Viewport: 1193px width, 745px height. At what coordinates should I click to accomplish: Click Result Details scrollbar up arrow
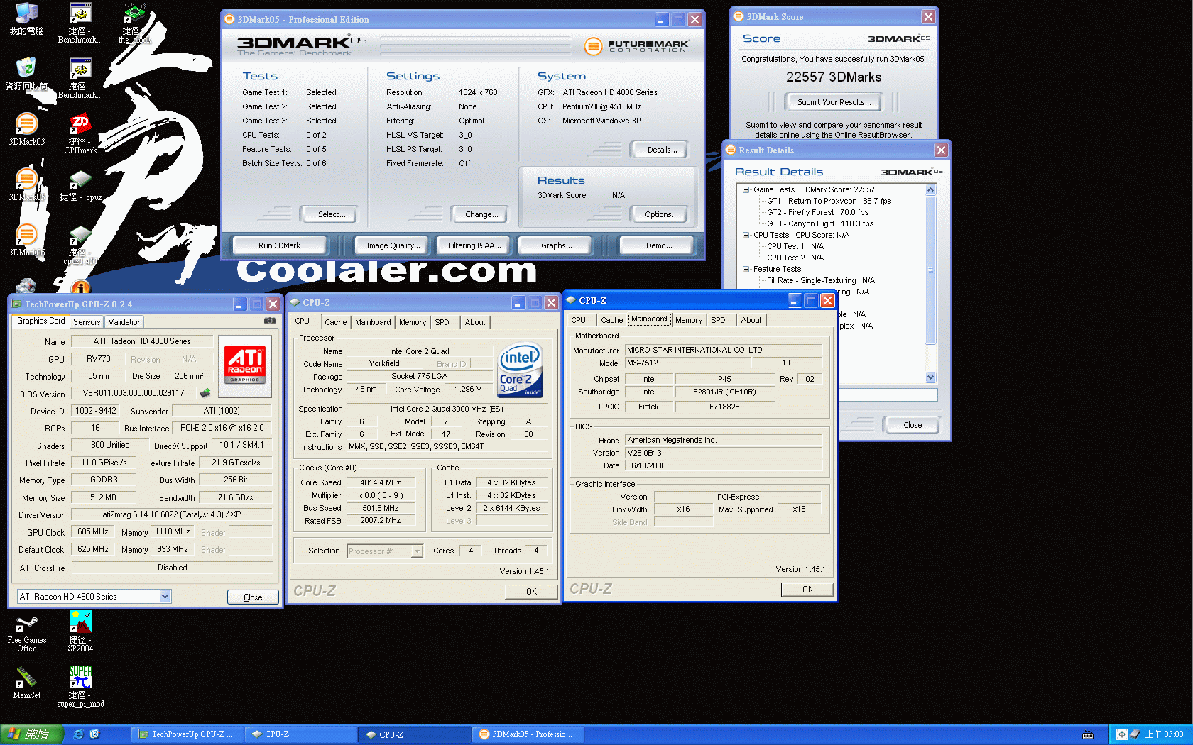coord(931,189)
